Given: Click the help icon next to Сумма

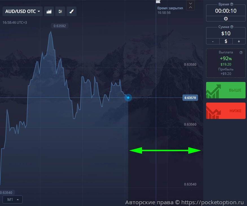Looking at the screenshot, I should pos(232,27).
